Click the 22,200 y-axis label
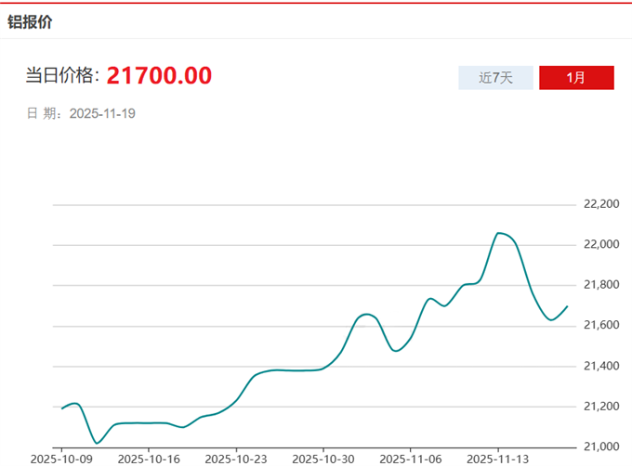Screen dimensions: 632x466 [x=600, y=204]
